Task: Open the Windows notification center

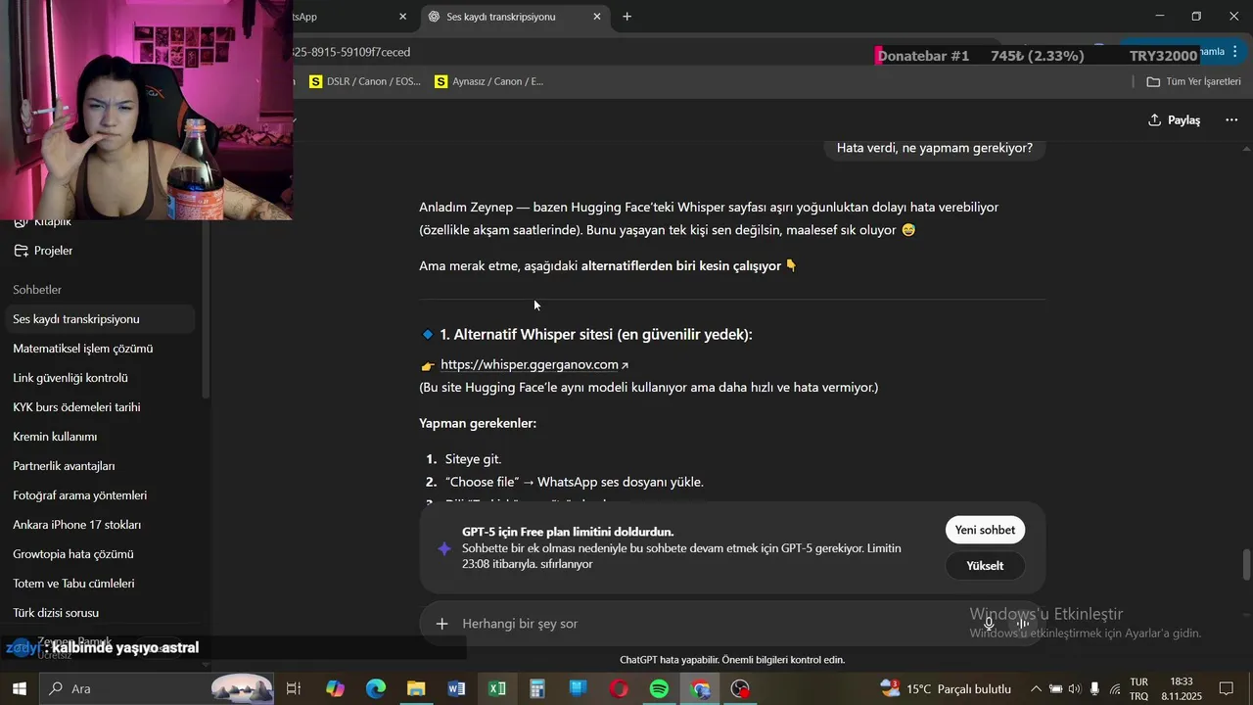Action: coord(1226,688)
